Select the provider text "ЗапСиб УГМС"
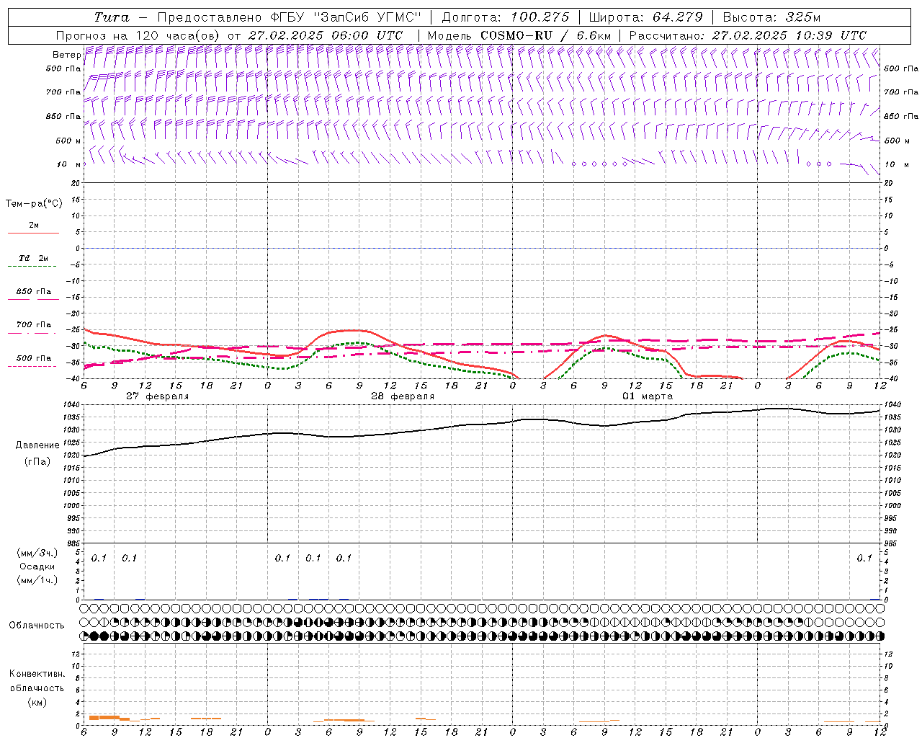The width and height of the screenshot is (922, 738). (367, 17)
